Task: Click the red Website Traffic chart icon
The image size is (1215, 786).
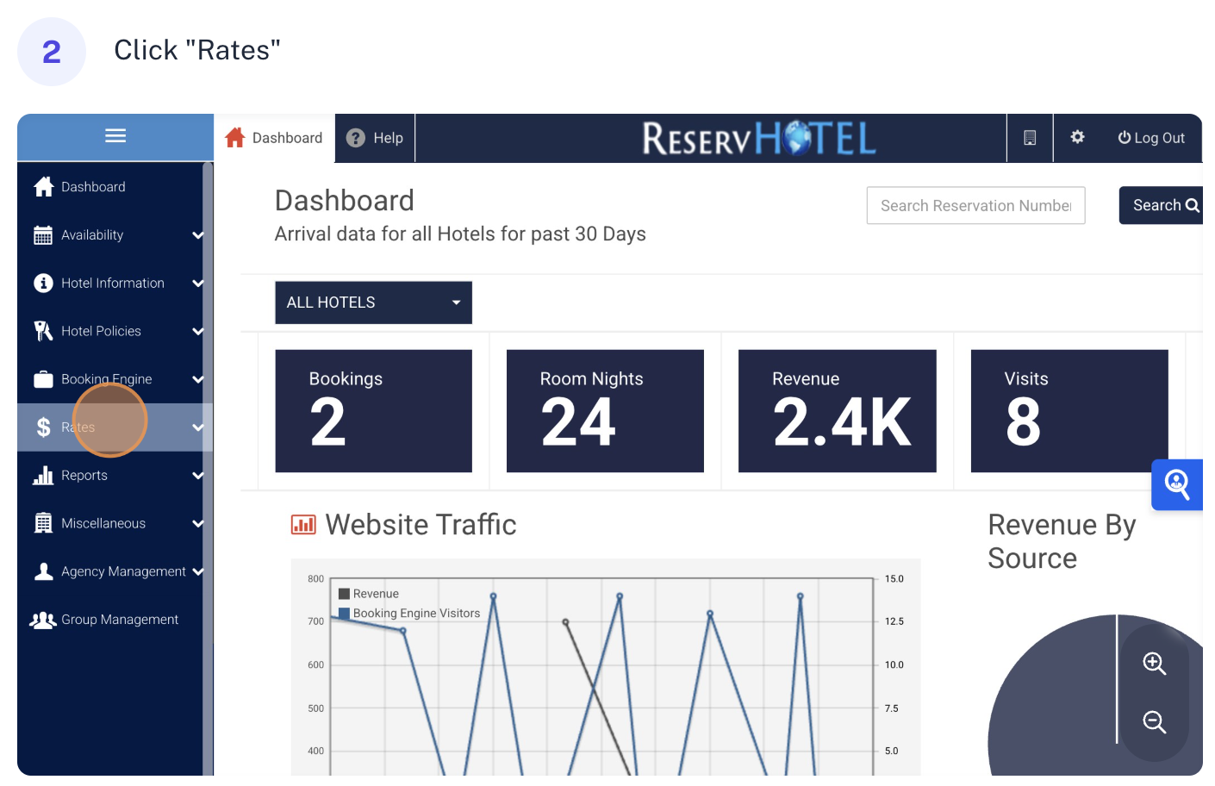Action: pyautogui.click(x=303, y=525)
